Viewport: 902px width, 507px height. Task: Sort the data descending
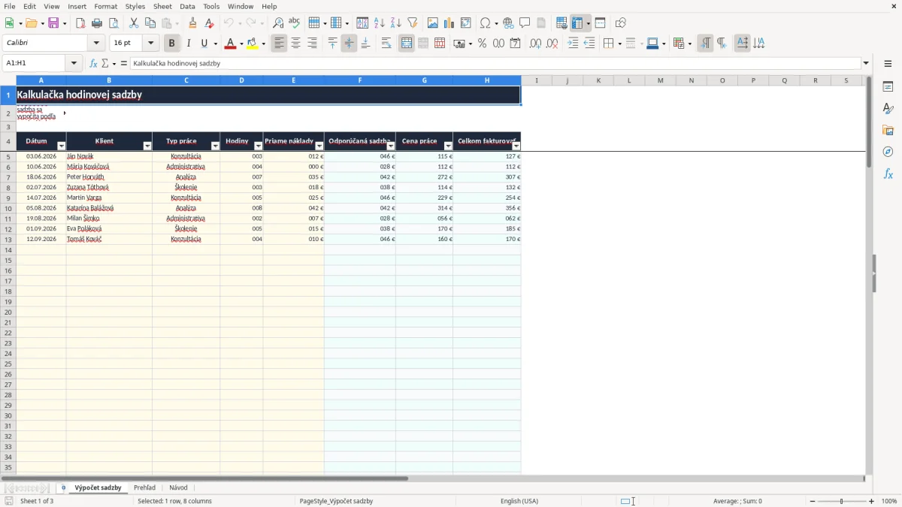(396, 23)
